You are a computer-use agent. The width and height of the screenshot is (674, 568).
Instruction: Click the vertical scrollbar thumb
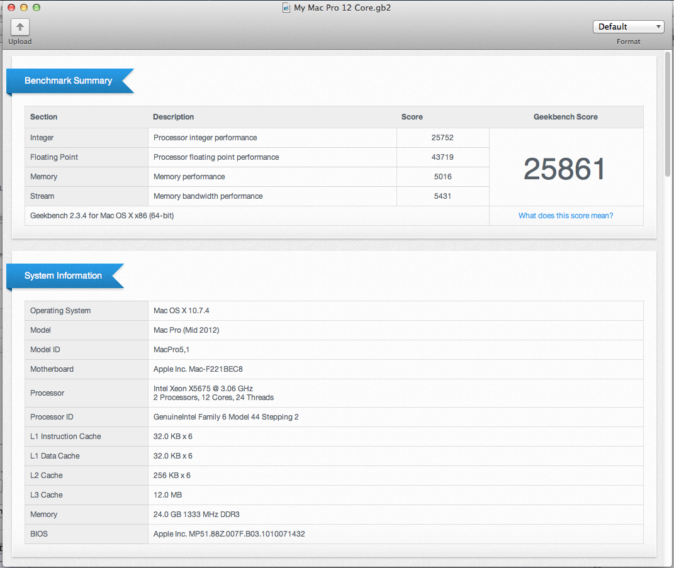coord(668,114)
